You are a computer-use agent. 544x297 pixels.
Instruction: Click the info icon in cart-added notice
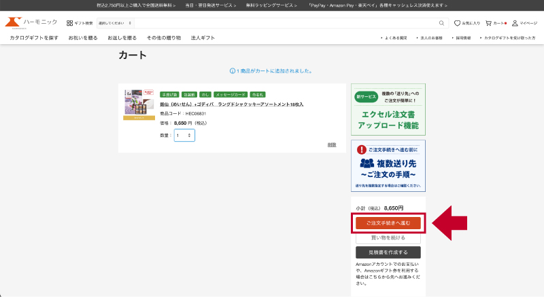click(233, 71)
